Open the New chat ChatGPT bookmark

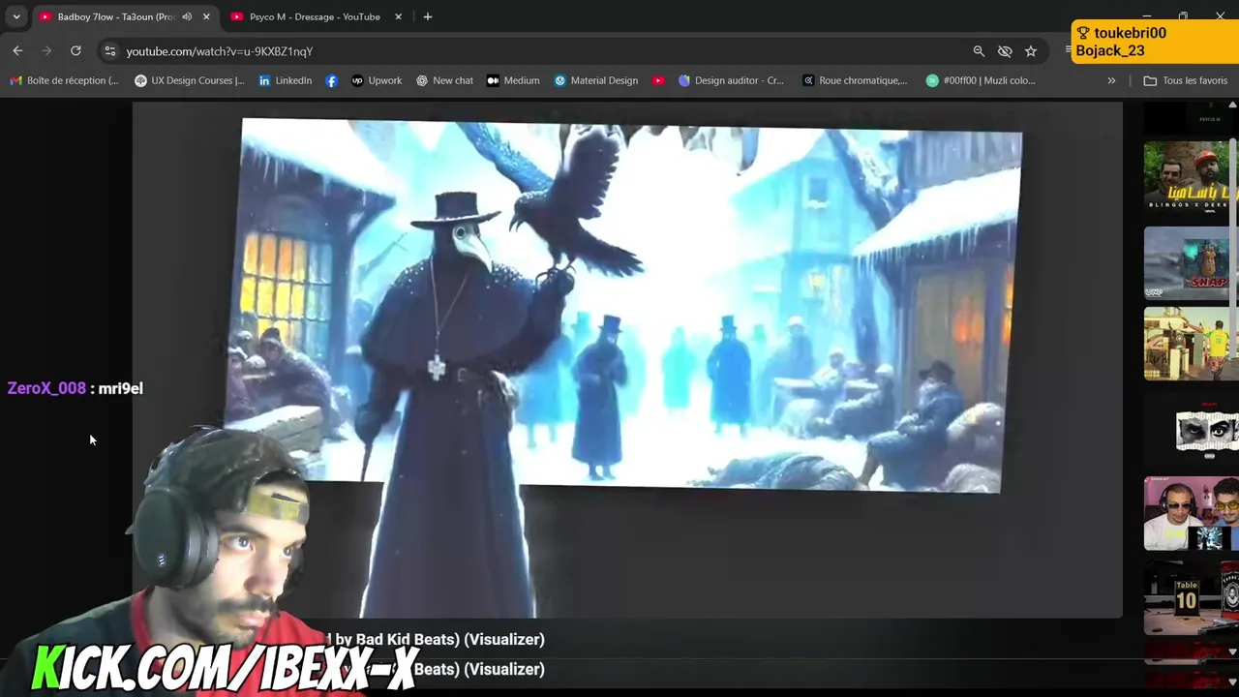444,80
